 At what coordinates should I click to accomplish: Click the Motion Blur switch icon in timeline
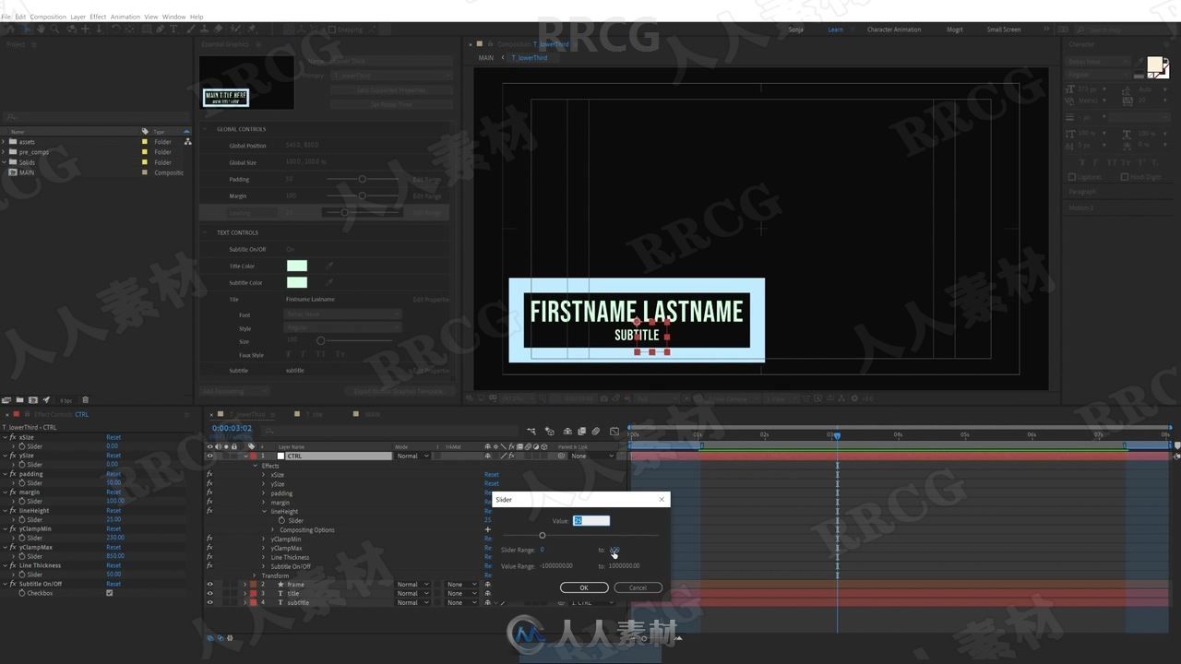[595, 431]
